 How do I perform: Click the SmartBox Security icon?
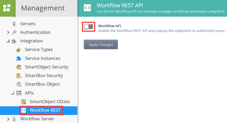coord(19,76)
